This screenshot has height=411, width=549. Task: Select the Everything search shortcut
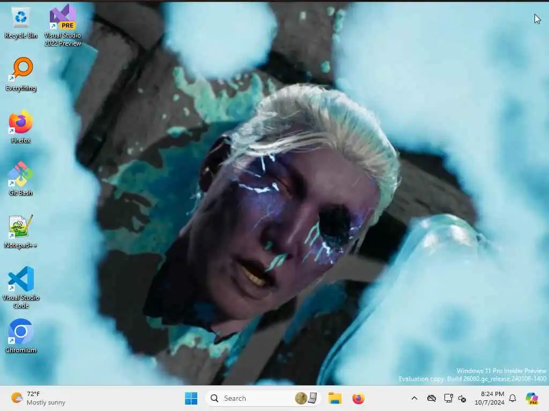(21, 74)
